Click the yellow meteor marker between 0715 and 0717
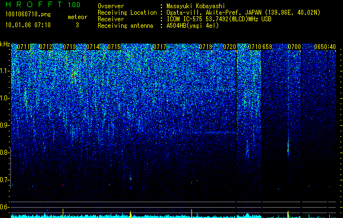The height and width of the screenshot is (218, 343). [x=130, y=214]
